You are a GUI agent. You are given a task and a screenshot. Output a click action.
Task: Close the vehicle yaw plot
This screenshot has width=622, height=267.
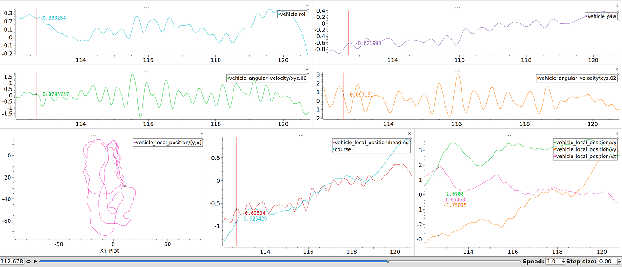click(617, 6)
